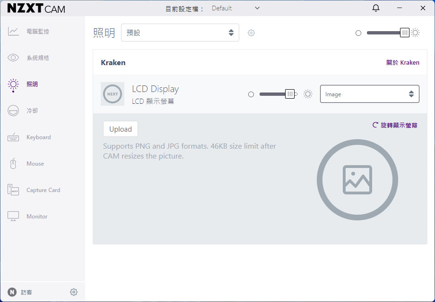The height and width of the screenshot is (302, 435).
Task: Open the Capture Card icon
Action: pyautogui.click(x=13, y=190)
